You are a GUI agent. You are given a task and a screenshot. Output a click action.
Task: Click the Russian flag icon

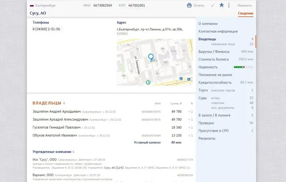click(32, 6)
